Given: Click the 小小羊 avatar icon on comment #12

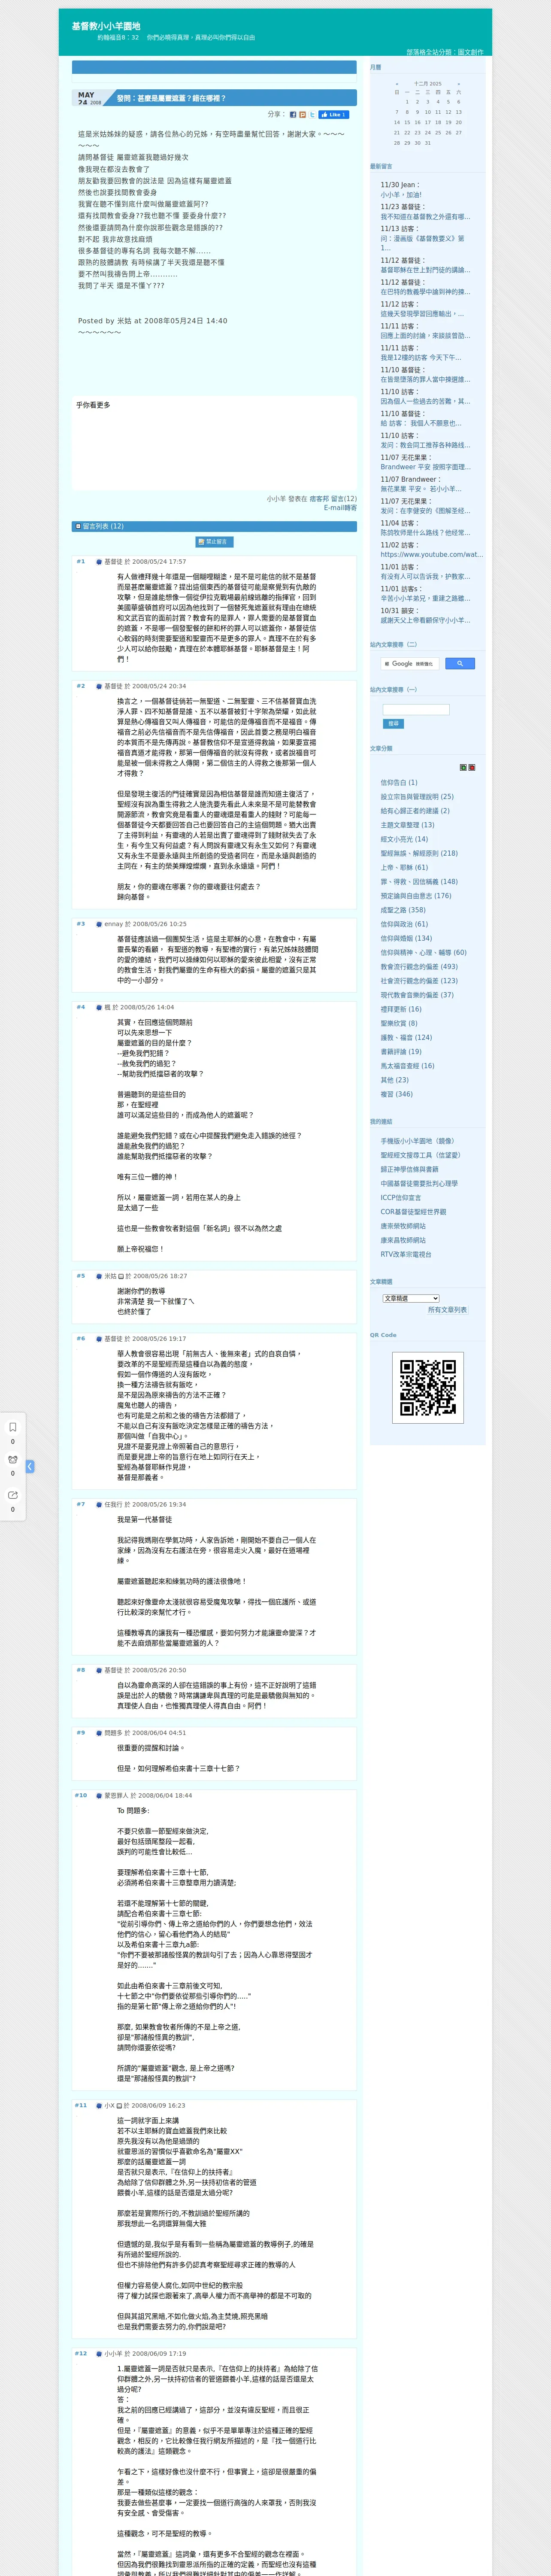Looking at the screenshot, I should (99, 2353).
